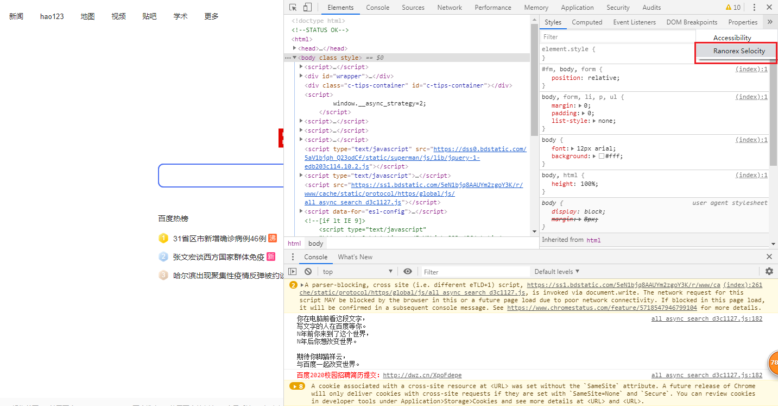Toggle the console sidebar panel
Image resolution: width=778 pixels, height=406 pixels.
click(x=293, y=271)
